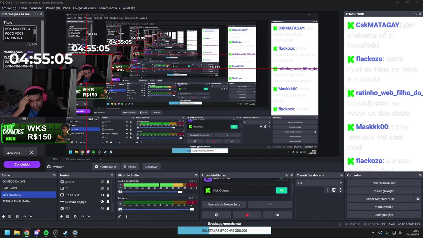Add a new scene in Cenas panel

pyautogui.click(x=4, y=217)
